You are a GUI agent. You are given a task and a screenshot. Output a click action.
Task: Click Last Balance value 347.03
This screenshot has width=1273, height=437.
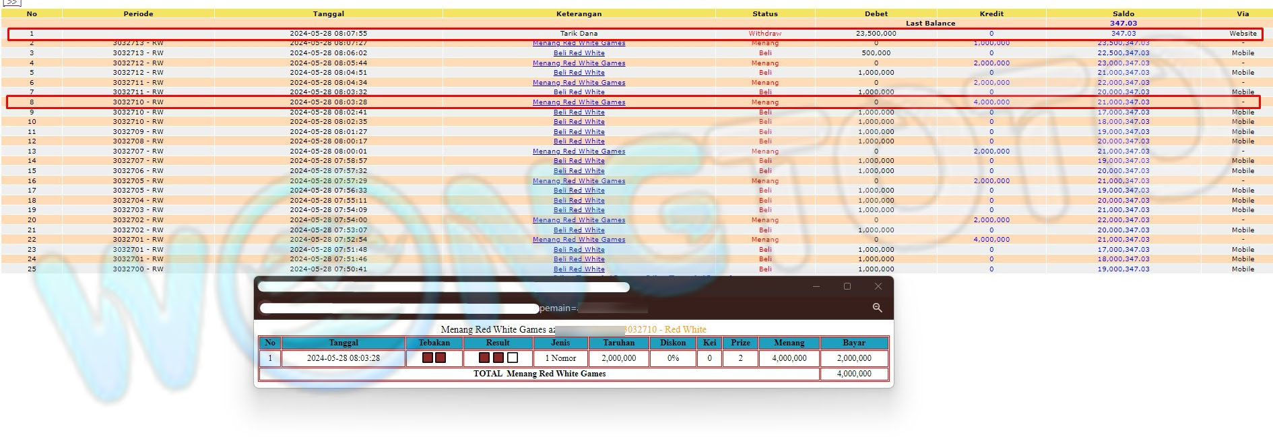(1123, 24)
